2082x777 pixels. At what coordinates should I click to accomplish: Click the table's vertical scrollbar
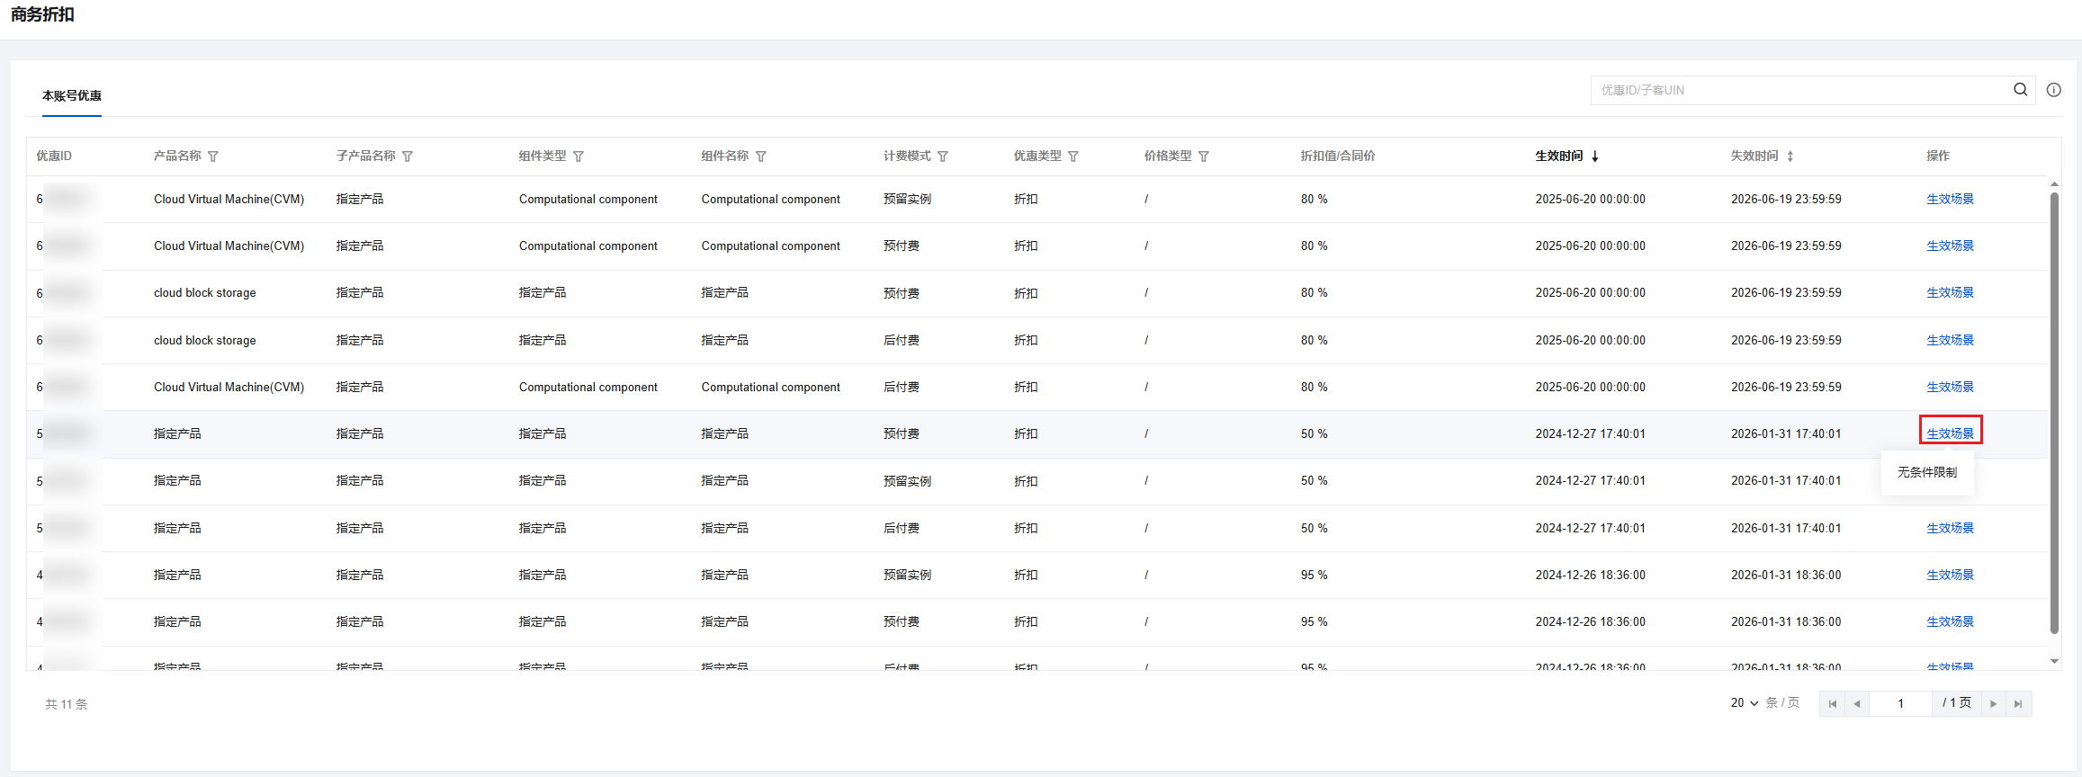(x=2054, y=414)
